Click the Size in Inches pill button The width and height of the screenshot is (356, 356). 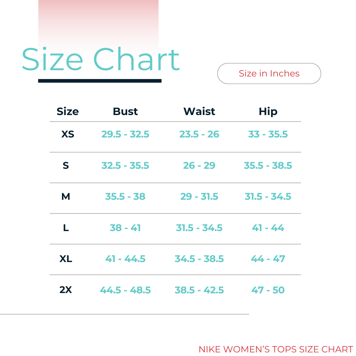(x=269, y=74)
